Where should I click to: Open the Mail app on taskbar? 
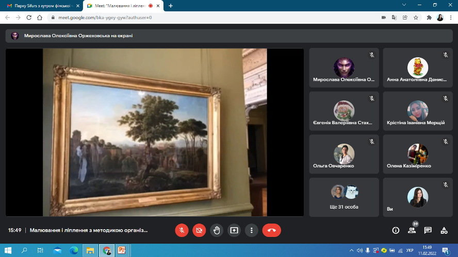57,250
